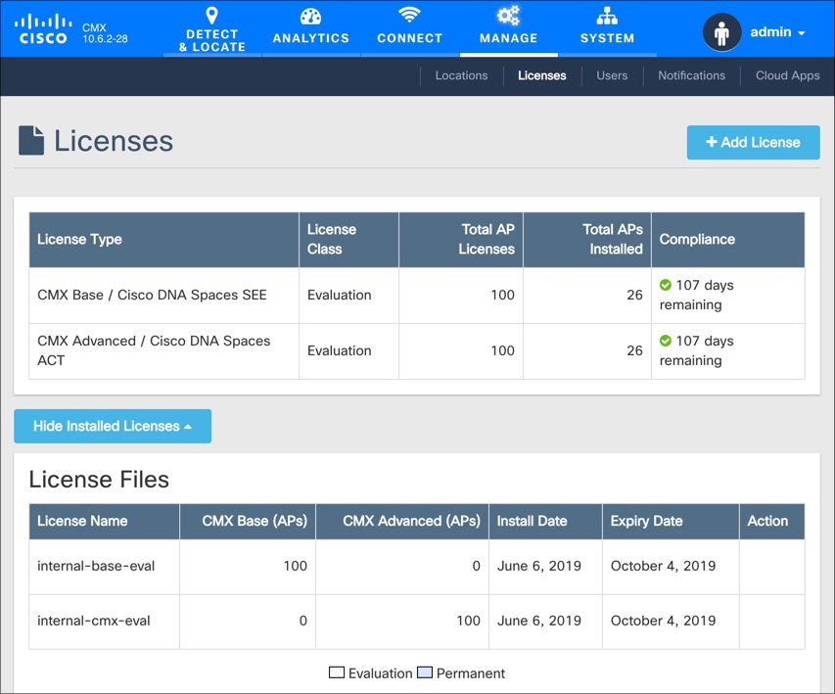This screenshot has height=694, width=835.
Task: Click the Add License button
Action: coord(753,142)
